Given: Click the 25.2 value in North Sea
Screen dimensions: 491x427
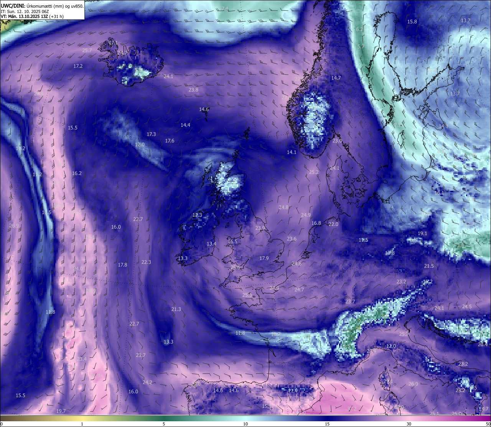Looking at the screenshot, I should pyautogui.click(x=314, y=172).
